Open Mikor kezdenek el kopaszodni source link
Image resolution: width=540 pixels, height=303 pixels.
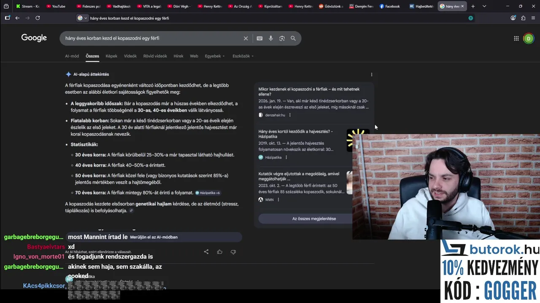309,92
